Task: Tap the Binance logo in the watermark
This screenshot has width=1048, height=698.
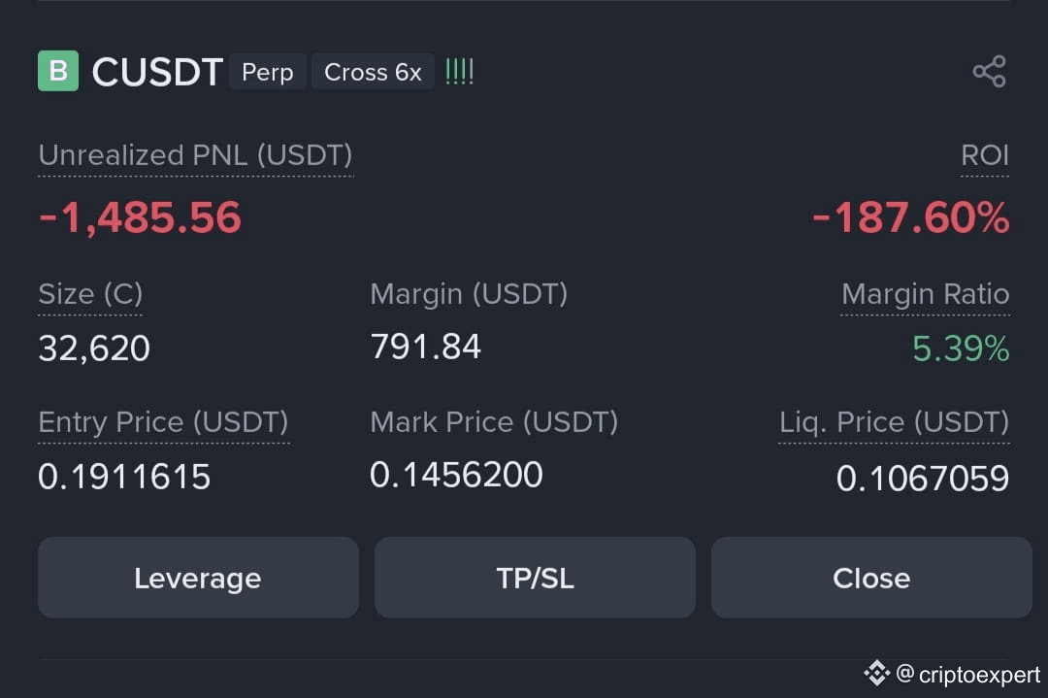Action: coord(876,674)
